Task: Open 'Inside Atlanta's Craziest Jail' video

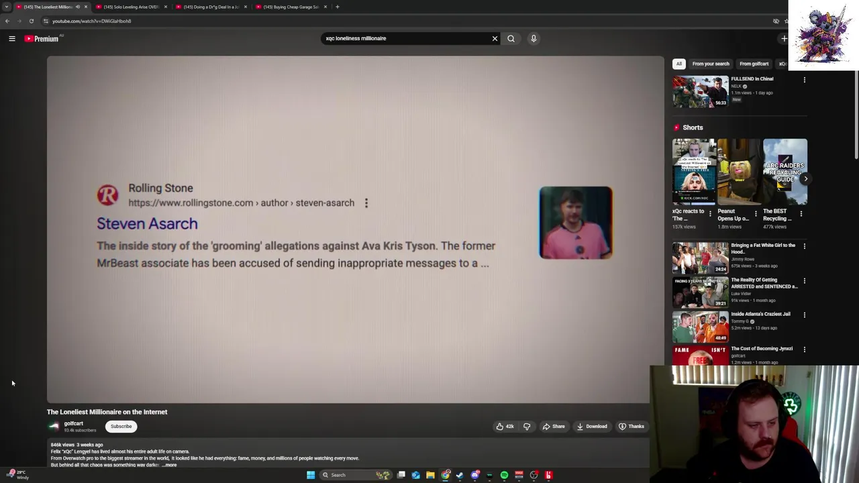Action: click(x=700, y=327)
